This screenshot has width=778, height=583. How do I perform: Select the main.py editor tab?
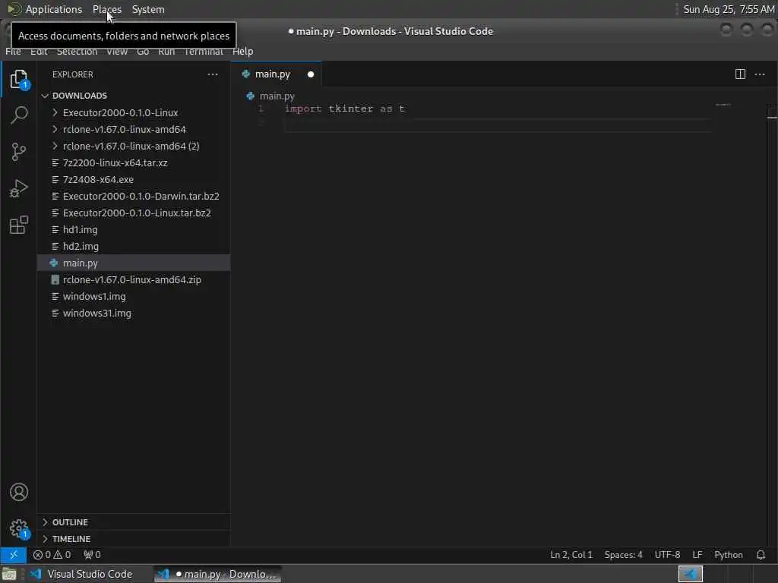277,74
